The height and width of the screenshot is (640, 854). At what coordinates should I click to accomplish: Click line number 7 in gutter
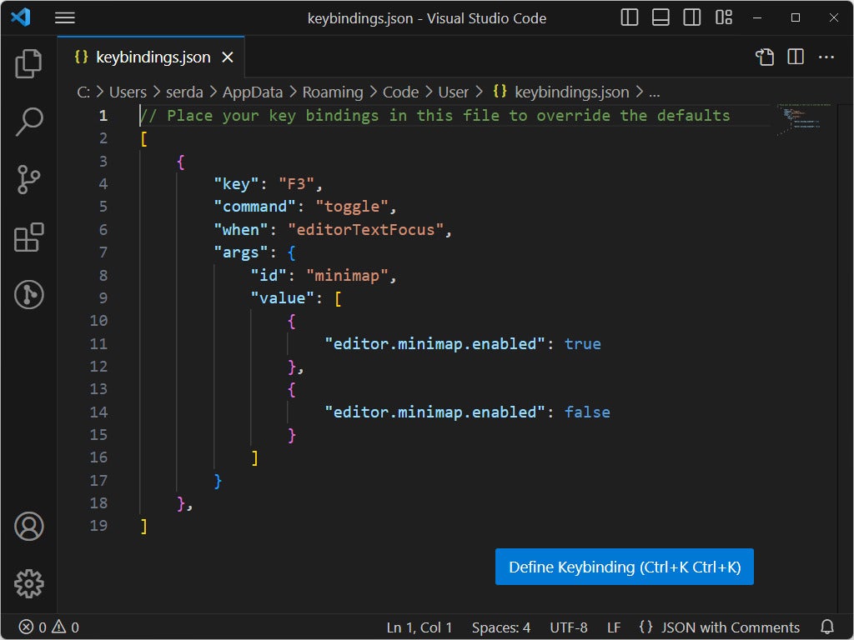(103, 252)
